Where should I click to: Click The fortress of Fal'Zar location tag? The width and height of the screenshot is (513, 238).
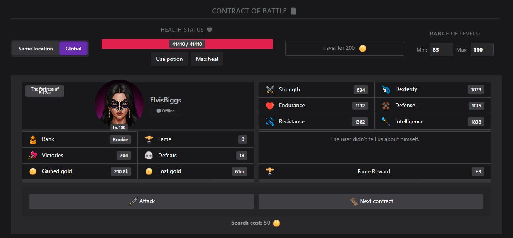tap(45, 91)
